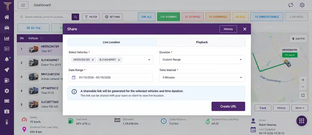Viewport: 312px width, 135px height.
Task: Zoom in on the map
Action: tap(303, 80)
